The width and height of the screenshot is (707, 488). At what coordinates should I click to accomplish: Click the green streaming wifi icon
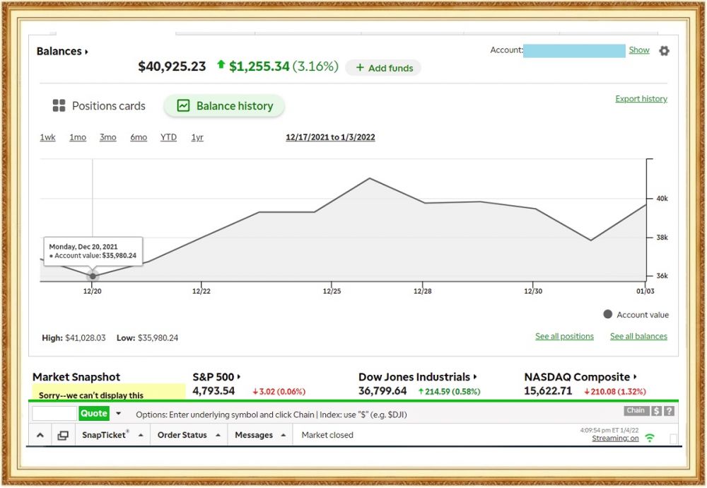click(x=650, y=438)
